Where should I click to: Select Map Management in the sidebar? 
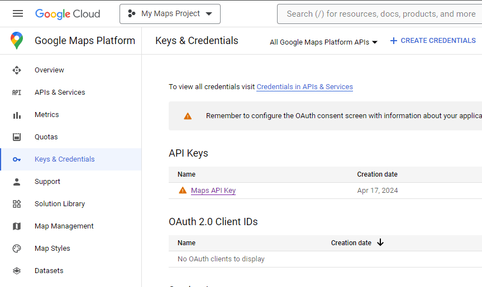click(x=64, y=226)
